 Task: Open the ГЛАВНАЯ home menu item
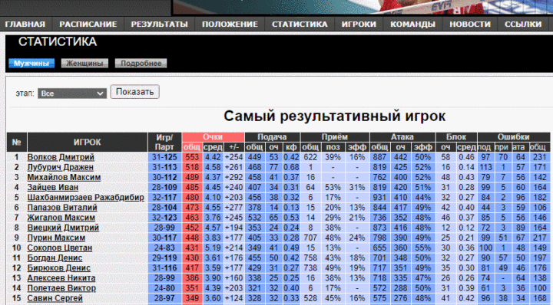click(x=25, y=25)
